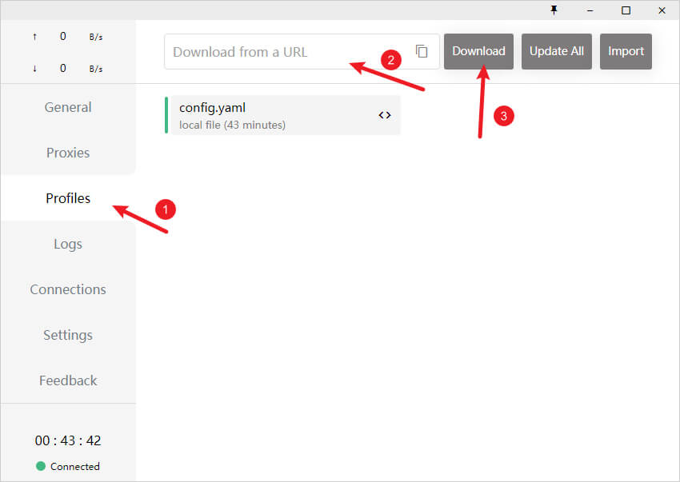Select the Profiles sidebar entry
This screenshot has height=482, width=680.
point(67,198)
